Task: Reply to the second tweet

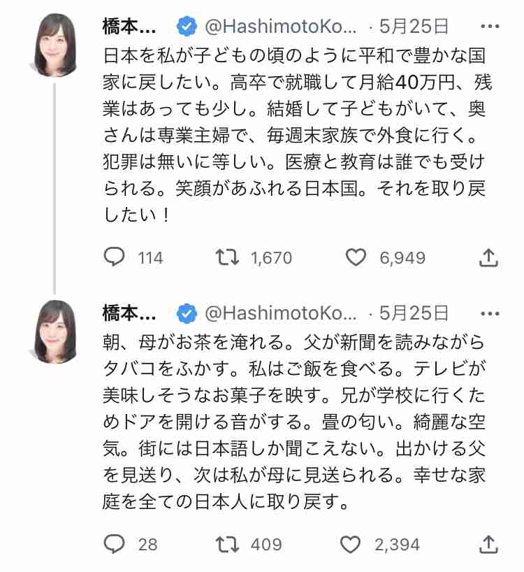Action: 114,543
